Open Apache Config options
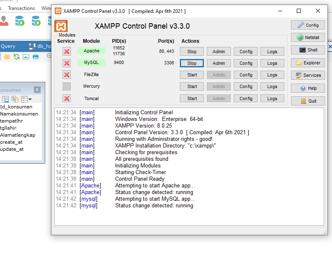This screenshot has width=332, height=268. 246,52
